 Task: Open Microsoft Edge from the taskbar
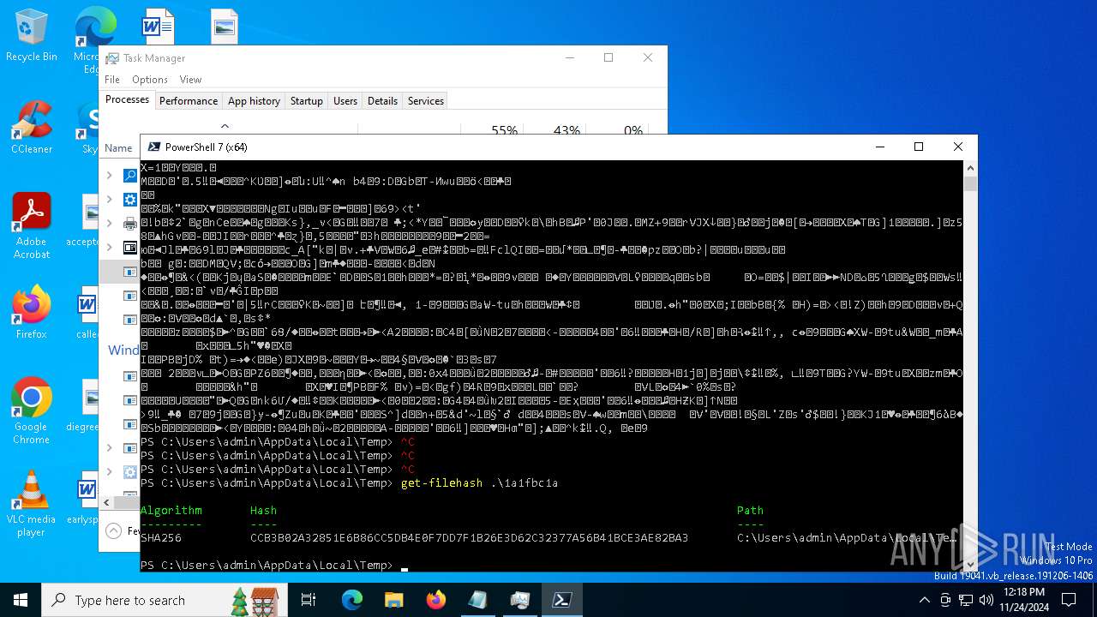click(352, 600)
